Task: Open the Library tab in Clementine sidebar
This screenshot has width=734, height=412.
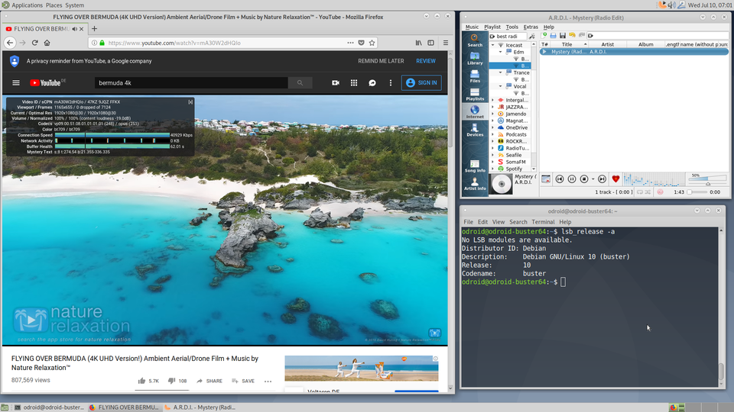Action: point(475,59)
